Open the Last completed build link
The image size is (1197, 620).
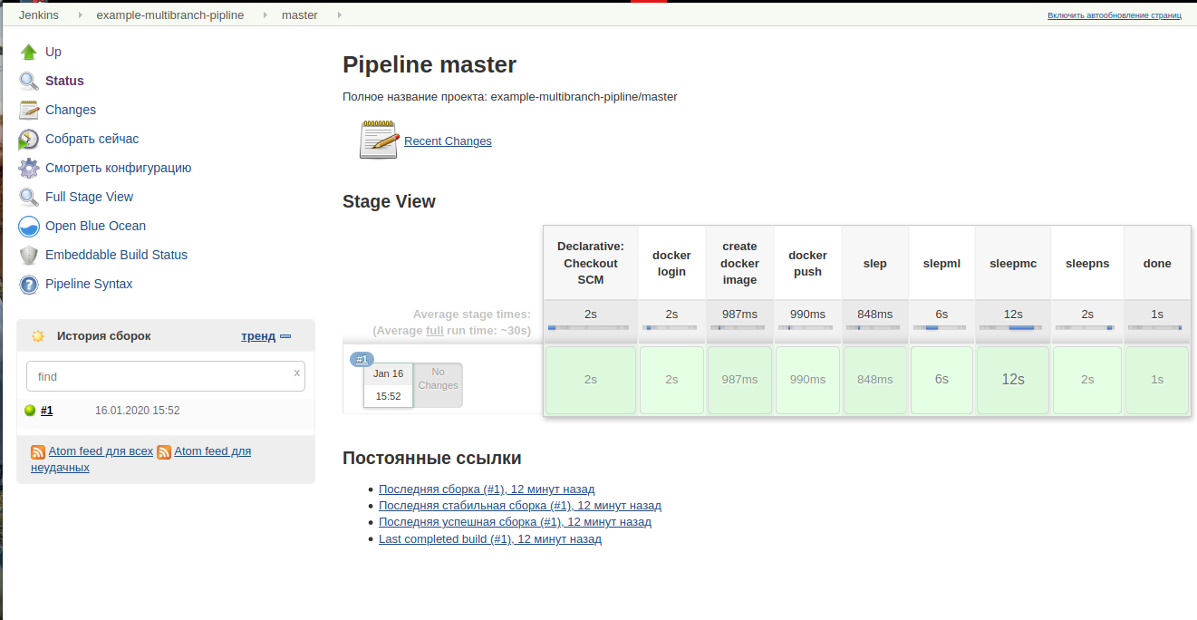[489, 538]
